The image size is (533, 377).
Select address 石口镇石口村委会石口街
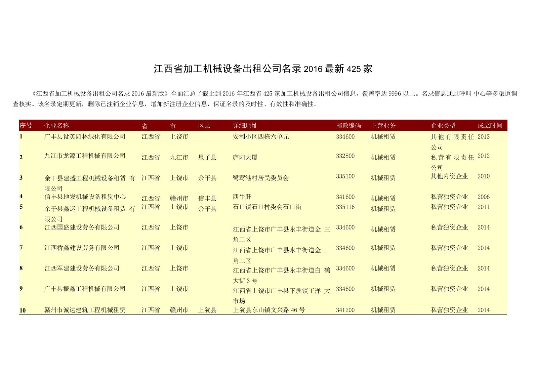pos(267,207)
